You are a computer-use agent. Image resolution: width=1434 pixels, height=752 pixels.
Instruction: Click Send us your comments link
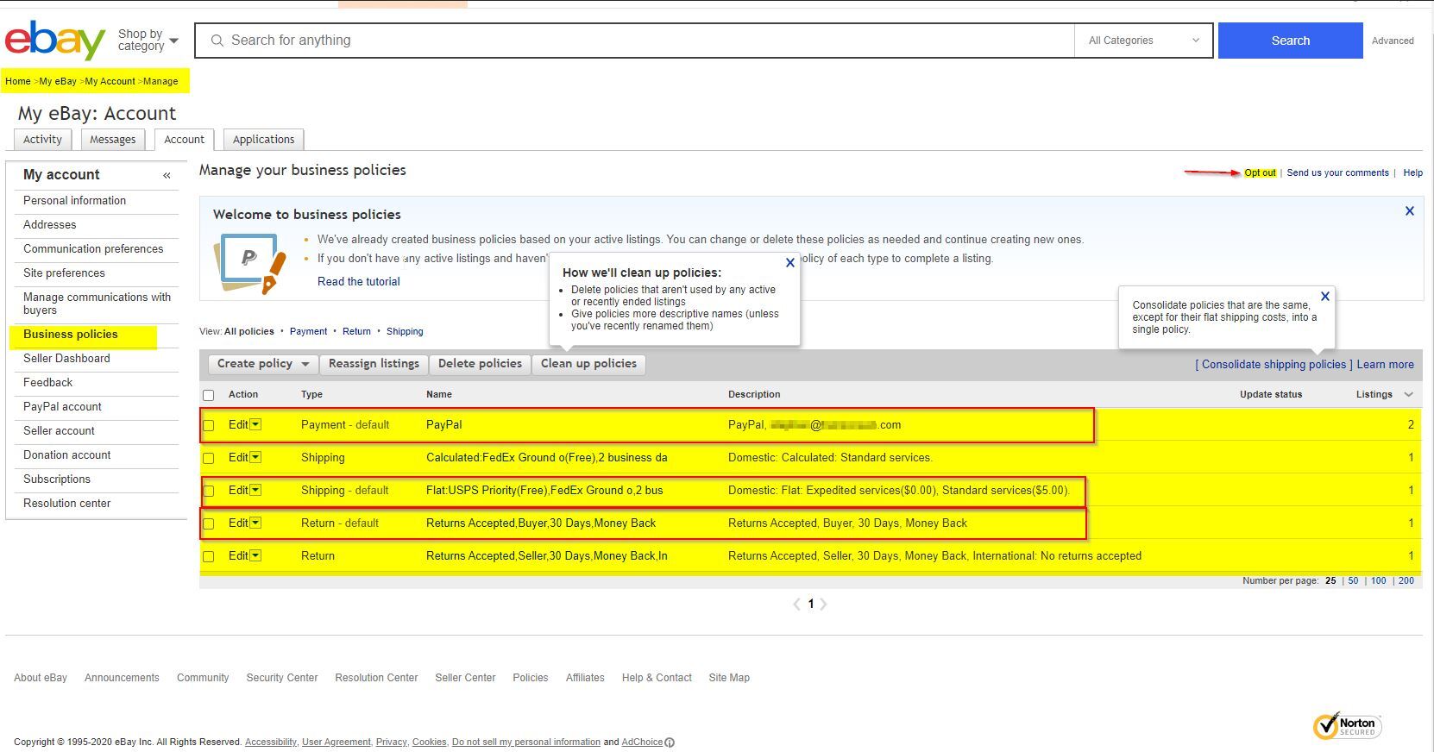[x=1337, y=173]
